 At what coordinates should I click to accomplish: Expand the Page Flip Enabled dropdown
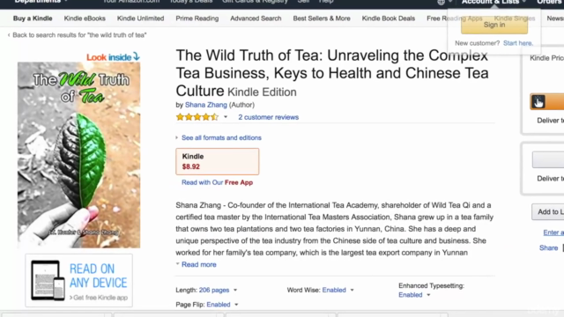click(236, 305)
